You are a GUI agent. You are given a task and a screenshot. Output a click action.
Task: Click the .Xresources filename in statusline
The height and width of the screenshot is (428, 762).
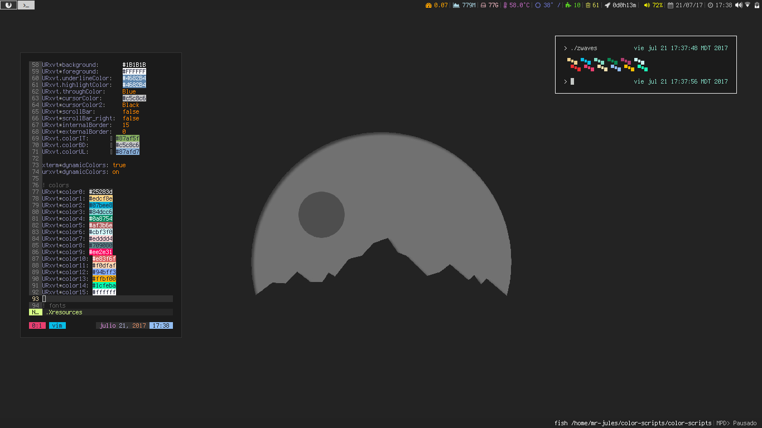(64, 313)
